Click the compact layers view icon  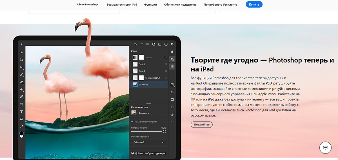[172, 52]
